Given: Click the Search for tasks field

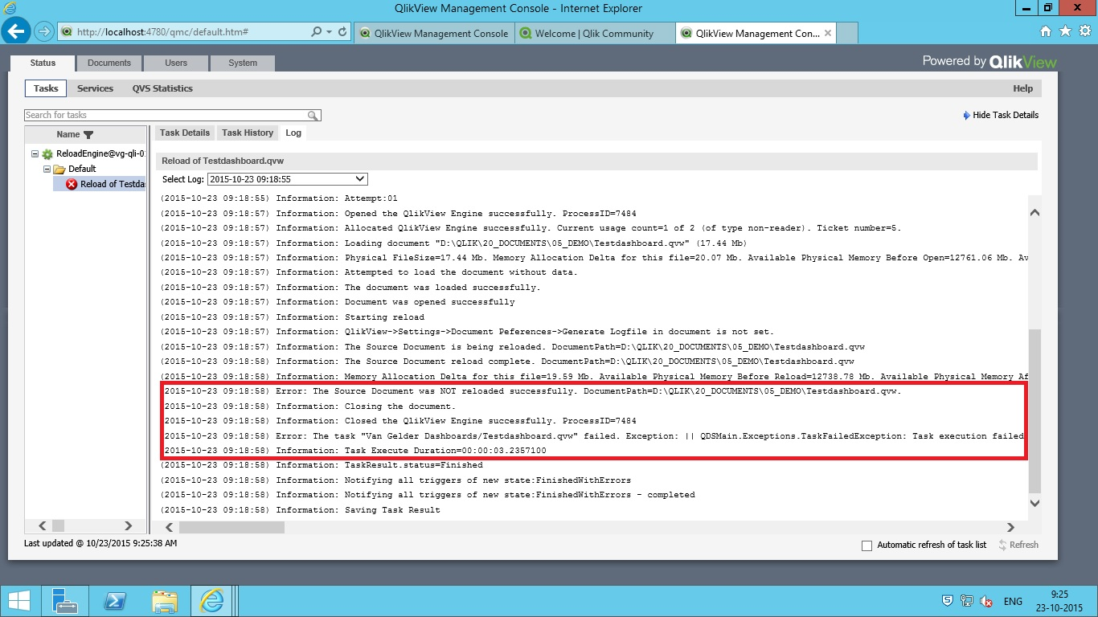Looking at the screenshot, I should click(166, 115).
